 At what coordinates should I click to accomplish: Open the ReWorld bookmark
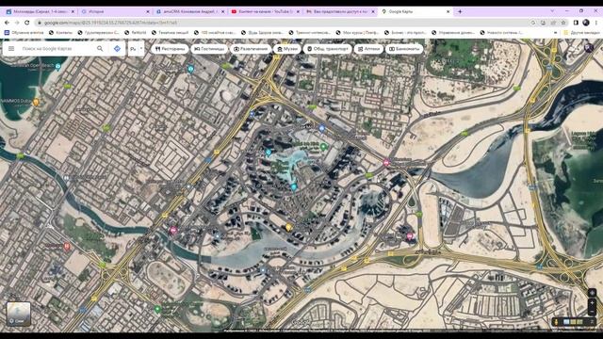pyautogui.click(x=136, y=33)
